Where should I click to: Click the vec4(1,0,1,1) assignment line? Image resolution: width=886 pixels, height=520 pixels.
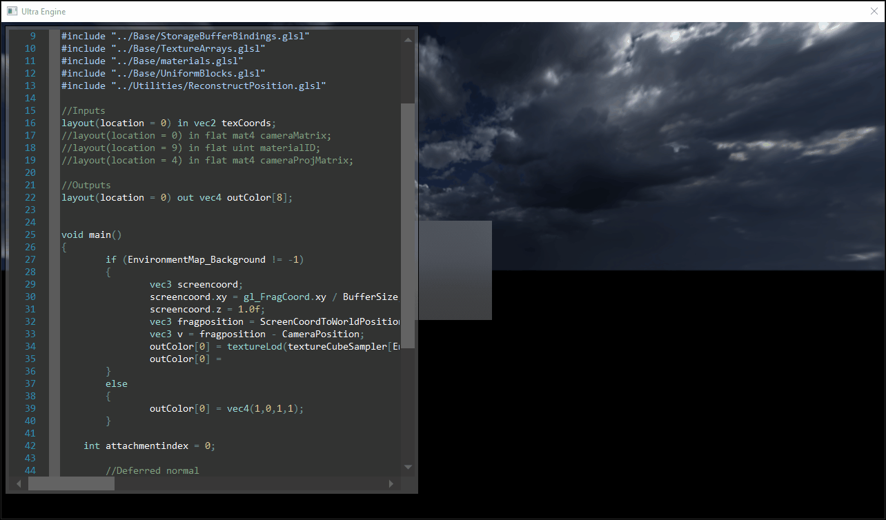tap(226, 409)
